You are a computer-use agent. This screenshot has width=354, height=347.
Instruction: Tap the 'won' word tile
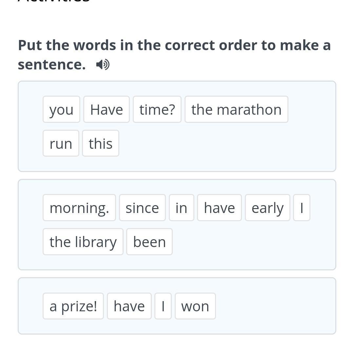pyautogui.click(x=195, y=306)
